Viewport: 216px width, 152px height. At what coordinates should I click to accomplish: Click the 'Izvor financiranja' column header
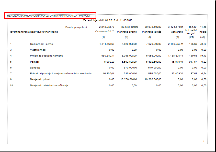tap(20, 32)
